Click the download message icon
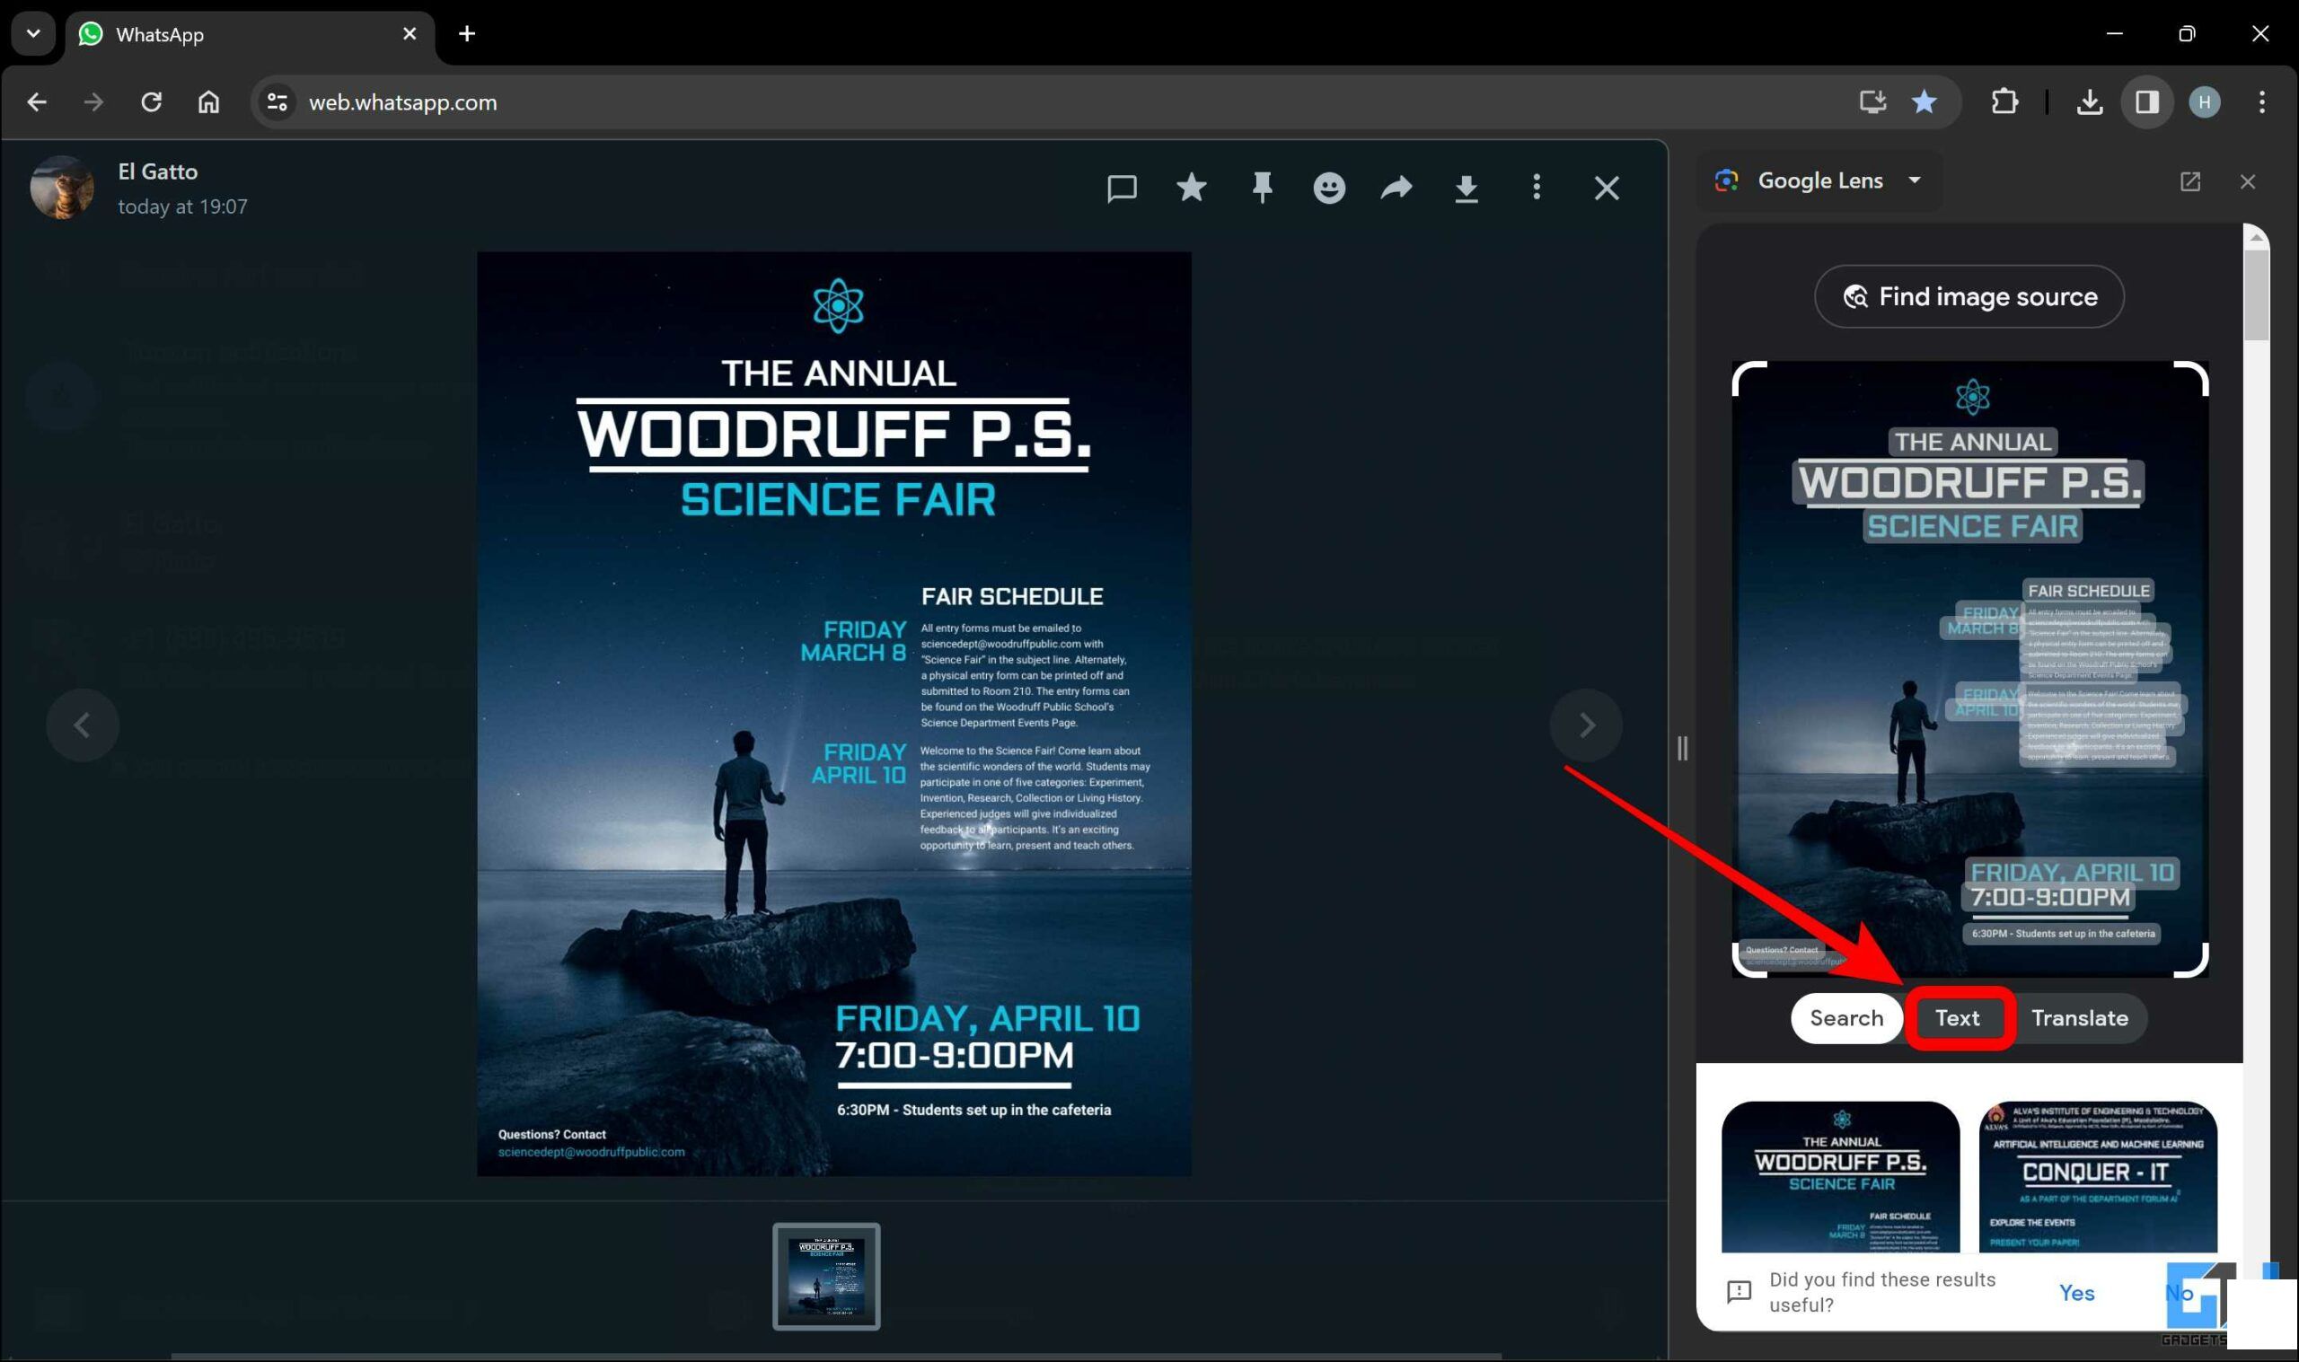 (x=1466, y=188)
